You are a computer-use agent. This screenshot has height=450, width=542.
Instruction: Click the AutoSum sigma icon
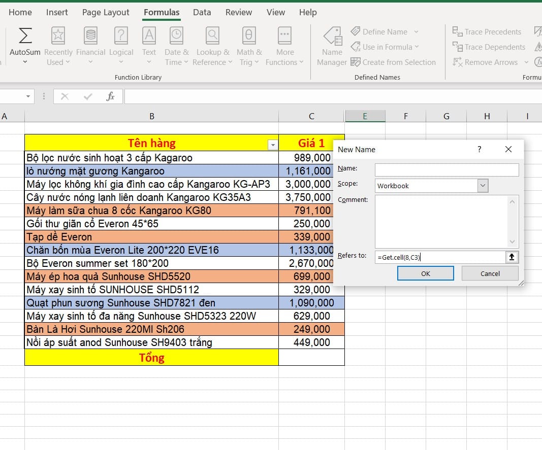click(25, 36)
